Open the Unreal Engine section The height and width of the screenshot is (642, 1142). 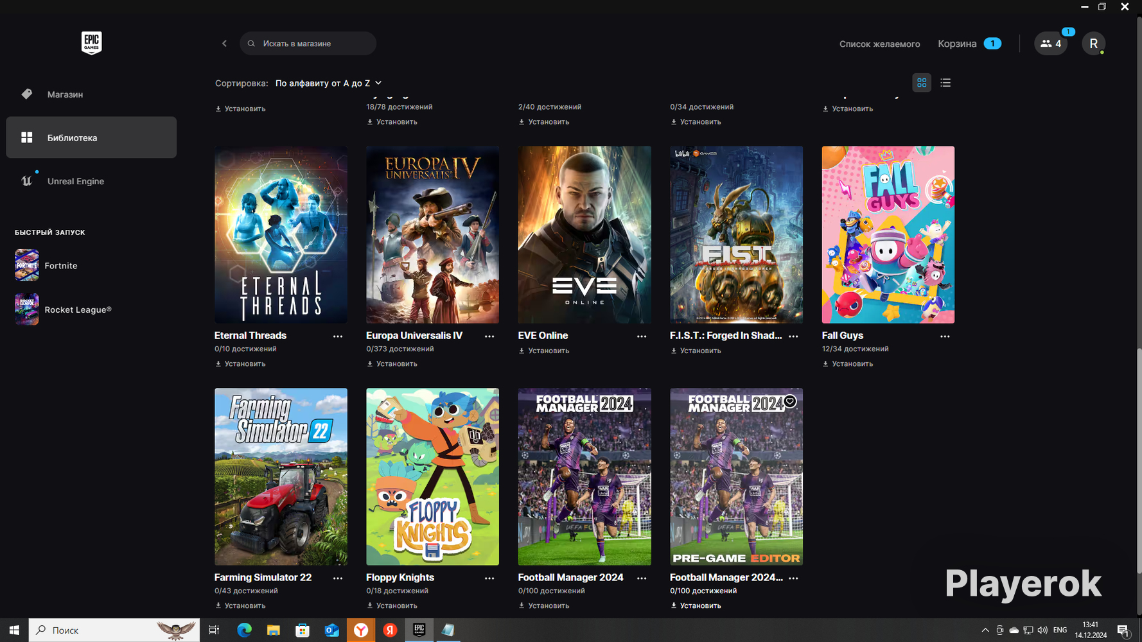(x=91, y=181)
